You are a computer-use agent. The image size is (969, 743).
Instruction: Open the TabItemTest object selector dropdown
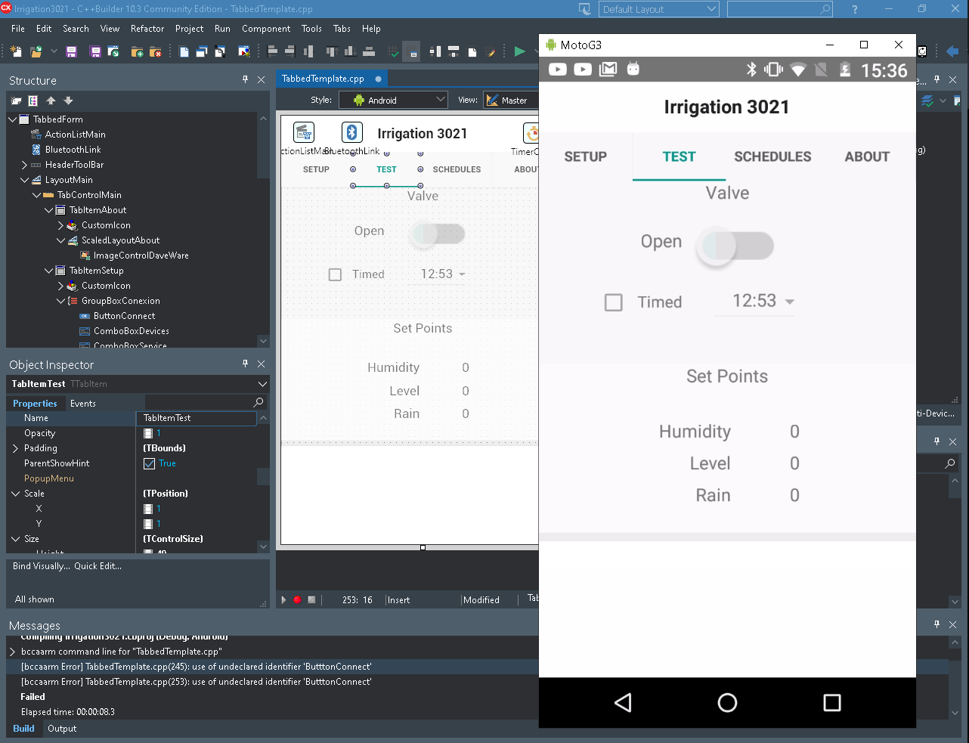click(x=262, y=384)
